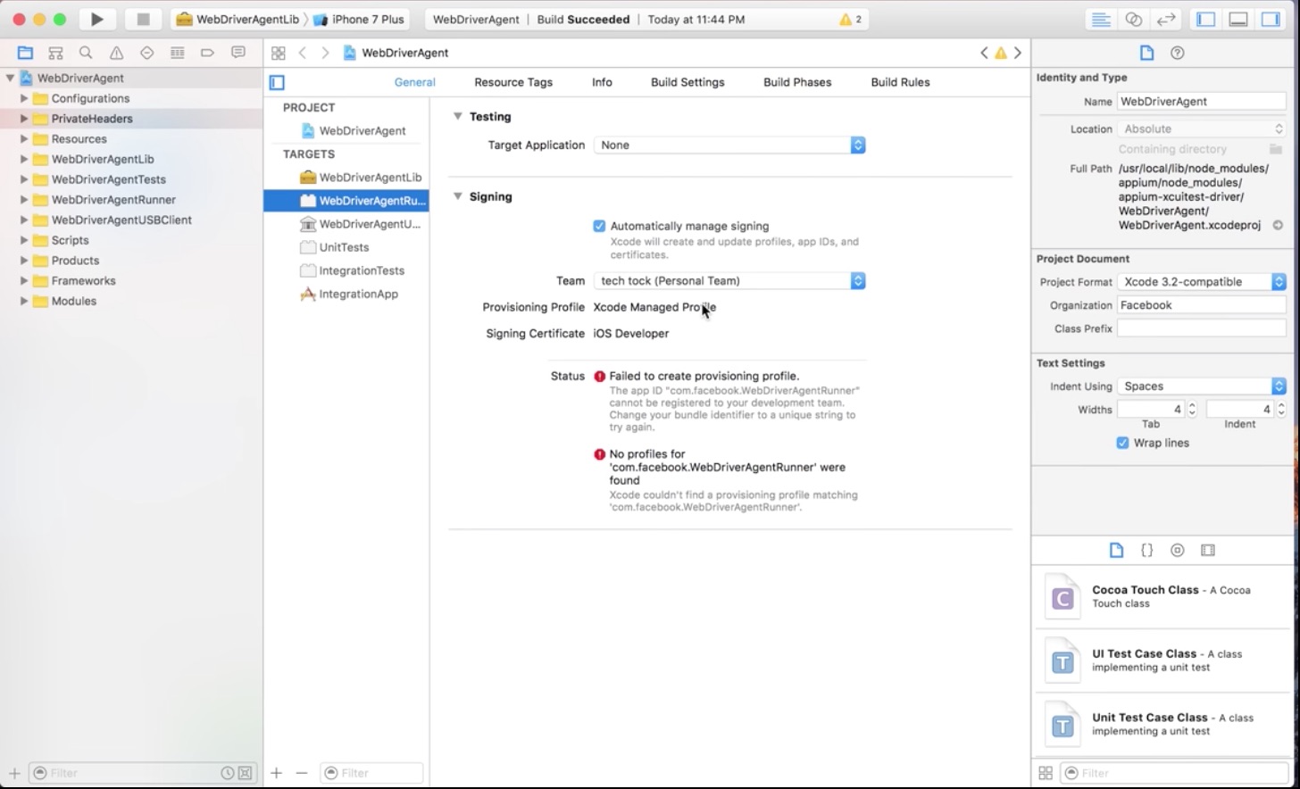Switch to the Build Rules tab

pos(900,82)
